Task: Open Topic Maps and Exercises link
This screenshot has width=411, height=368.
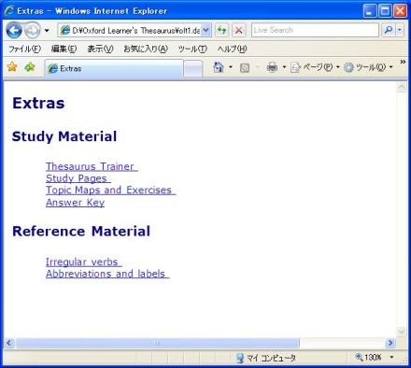Action: 111,190
